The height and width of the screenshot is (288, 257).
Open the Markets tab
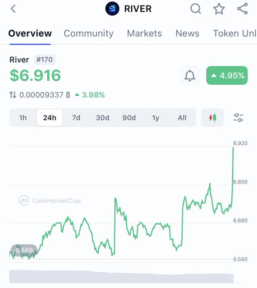144,33
